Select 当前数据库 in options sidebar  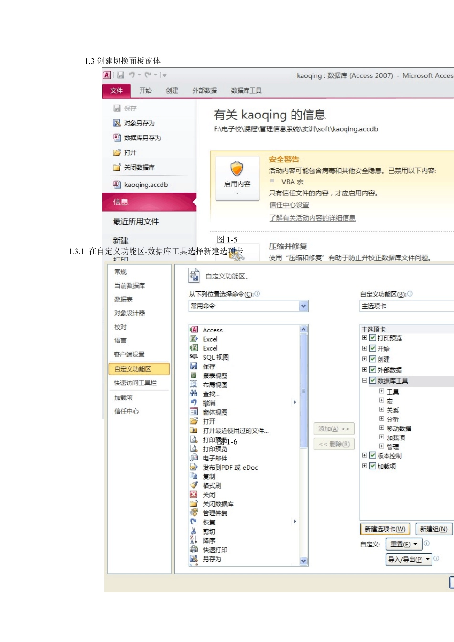[130, 285]
